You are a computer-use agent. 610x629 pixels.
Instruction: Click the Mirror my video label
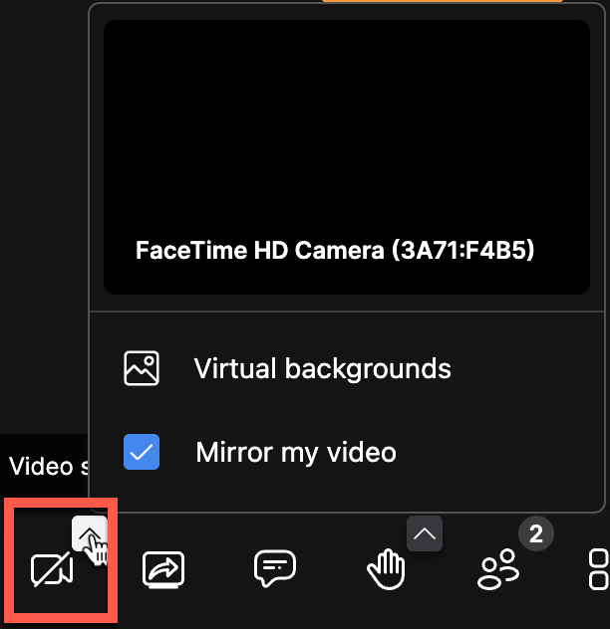296,453
